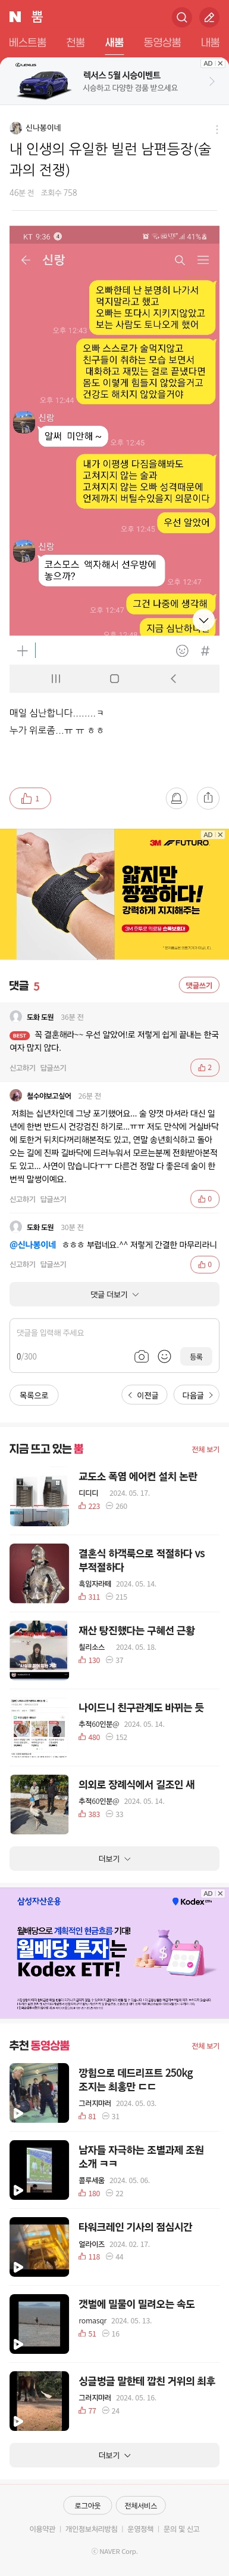The image size is (229, 2576).
Task: Share the post via share icon
Action: coord(207,798)
